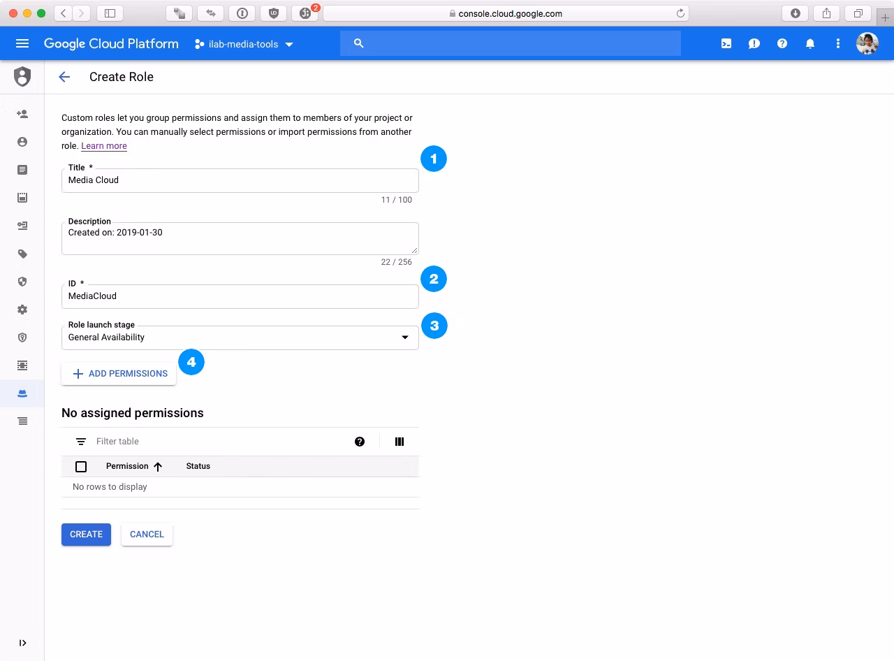Open the Service accounts sidebar icon
Image resolution: width=894 pixels, height=661 pixels.
point(22,226)
